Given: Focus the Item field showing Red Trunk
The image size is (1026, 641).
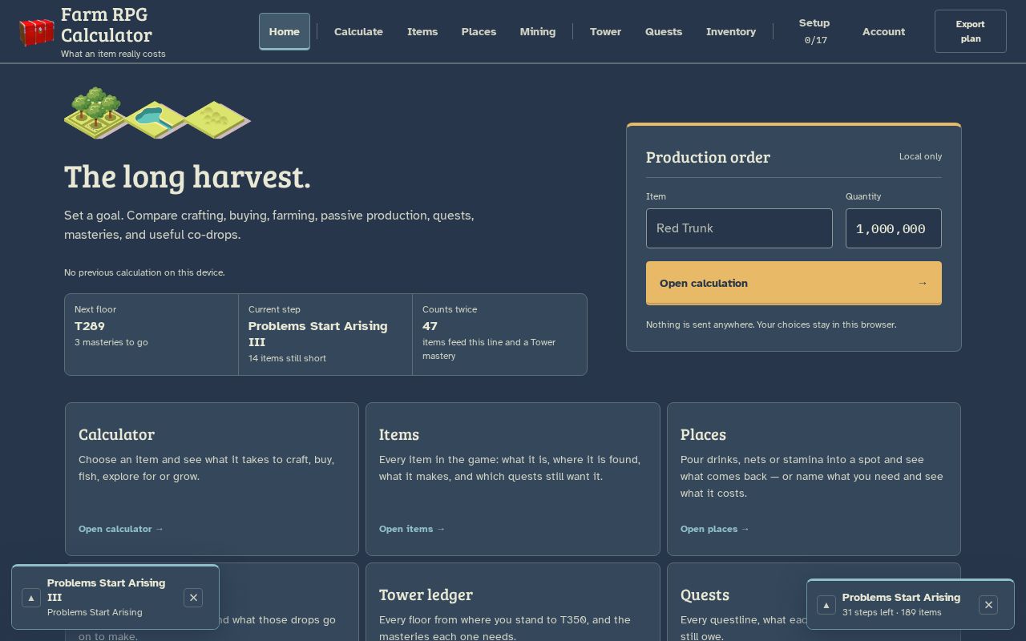Looking at the screenshot, I should click(x=739, y=228).
